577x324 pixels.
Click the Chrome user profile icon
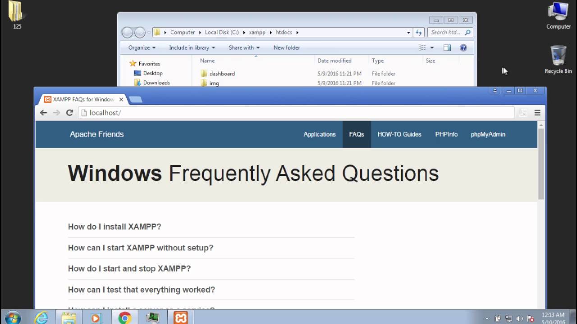[495, 90]
